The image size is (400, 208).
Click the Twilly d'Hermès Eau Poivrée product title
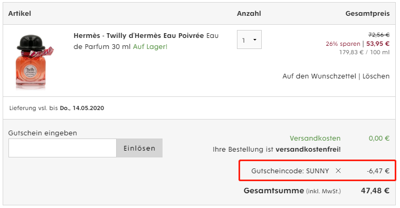pyautogui.click(x=139, y=36)
